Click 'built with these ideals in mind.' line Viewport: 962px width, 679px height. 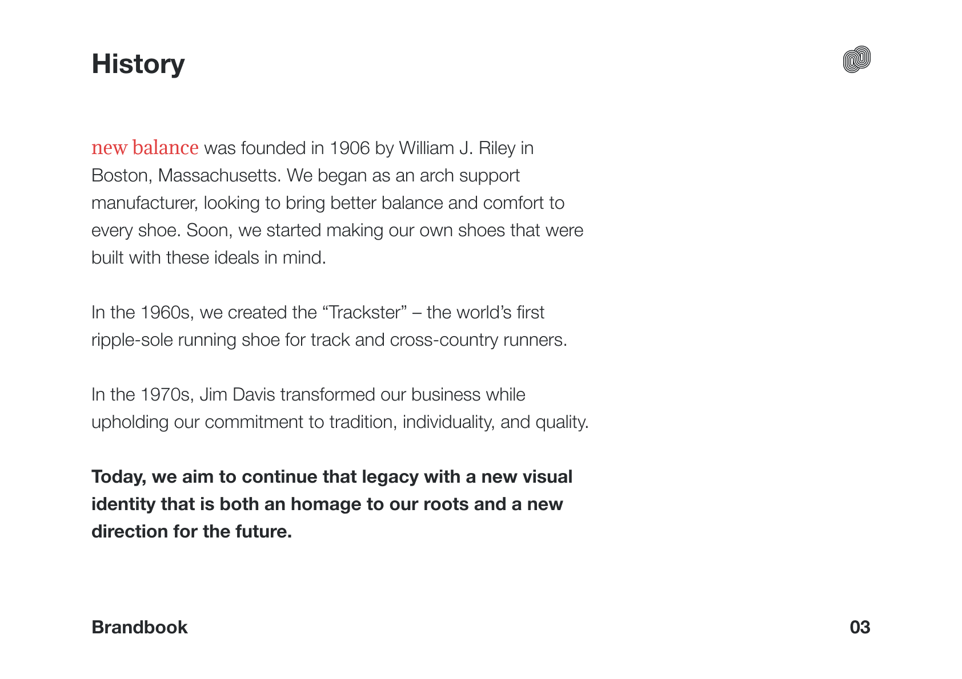[x=209, y=257]
